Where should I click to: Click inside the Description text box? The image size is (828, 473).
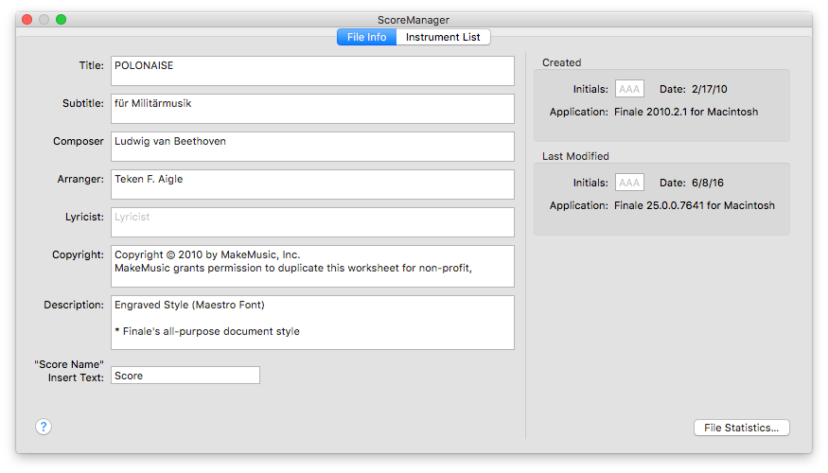coord(312,323)
